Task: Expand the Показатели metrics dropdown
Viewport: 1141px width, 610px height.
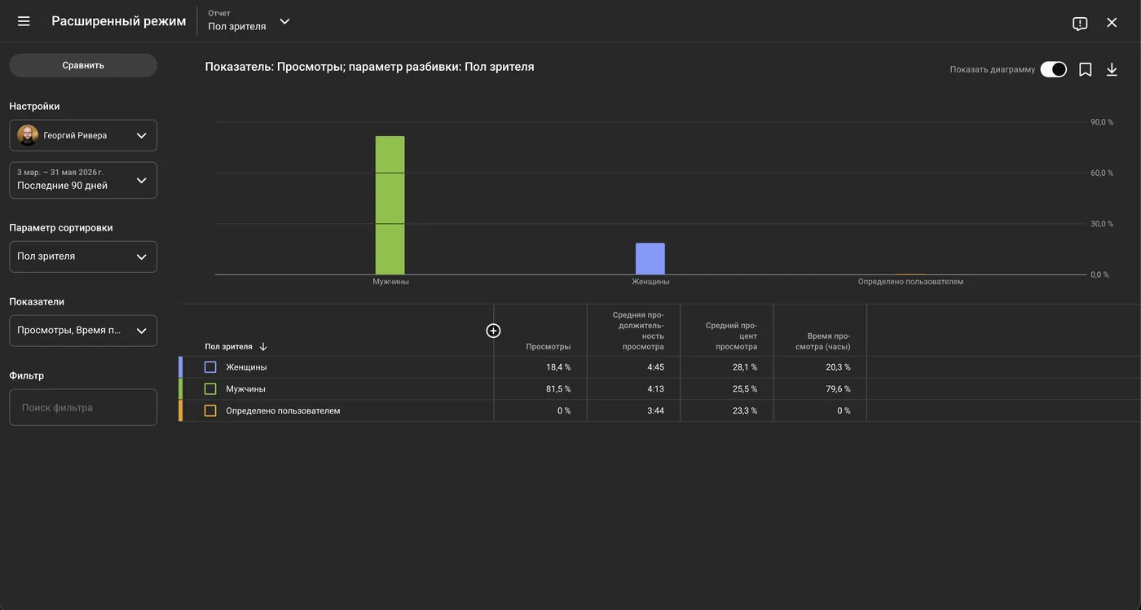Action: 83,331
